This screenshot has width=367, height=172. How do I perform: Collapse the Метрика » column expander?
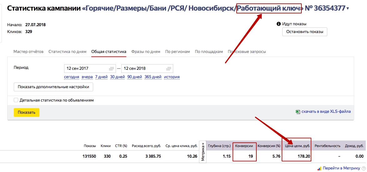203,151
